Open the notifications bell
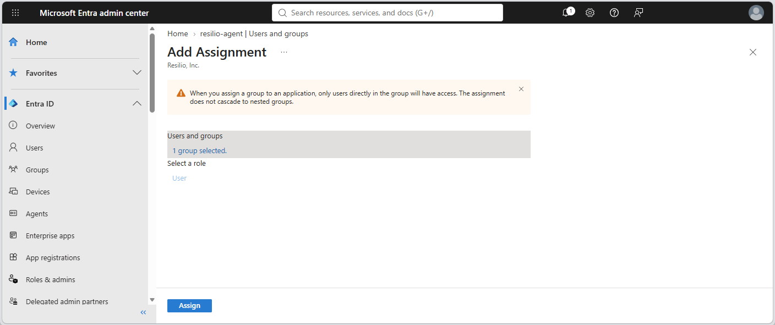The image size is (775, 325). tap(567, 13)
